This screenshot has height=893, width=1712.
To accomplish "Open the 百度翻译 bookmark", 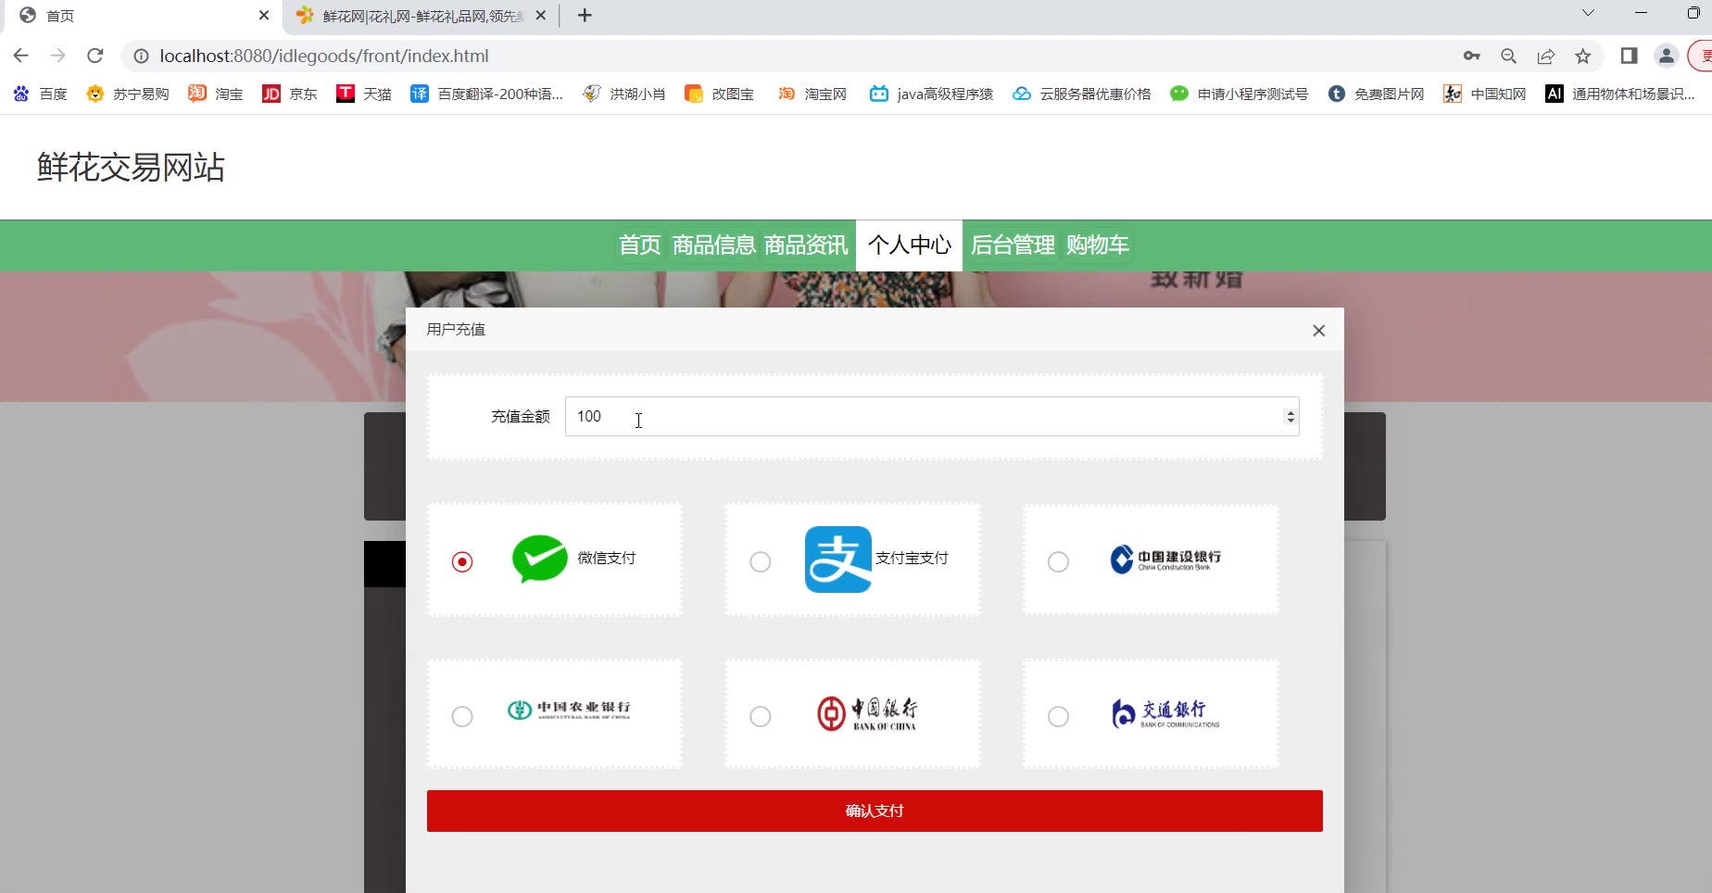I will click(x=487, y=94).
